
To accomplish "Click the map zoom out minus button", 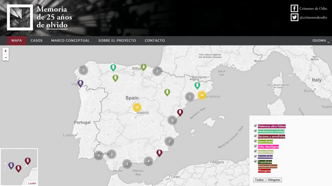I will (6, 57).
